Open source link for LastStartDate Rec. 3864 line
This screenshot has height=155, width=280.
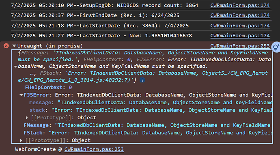tap(240, 26)
